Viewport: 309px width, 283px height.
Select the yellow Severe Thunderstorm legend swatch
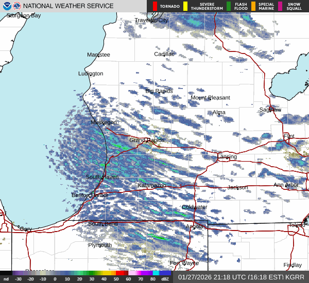[185, 6]
